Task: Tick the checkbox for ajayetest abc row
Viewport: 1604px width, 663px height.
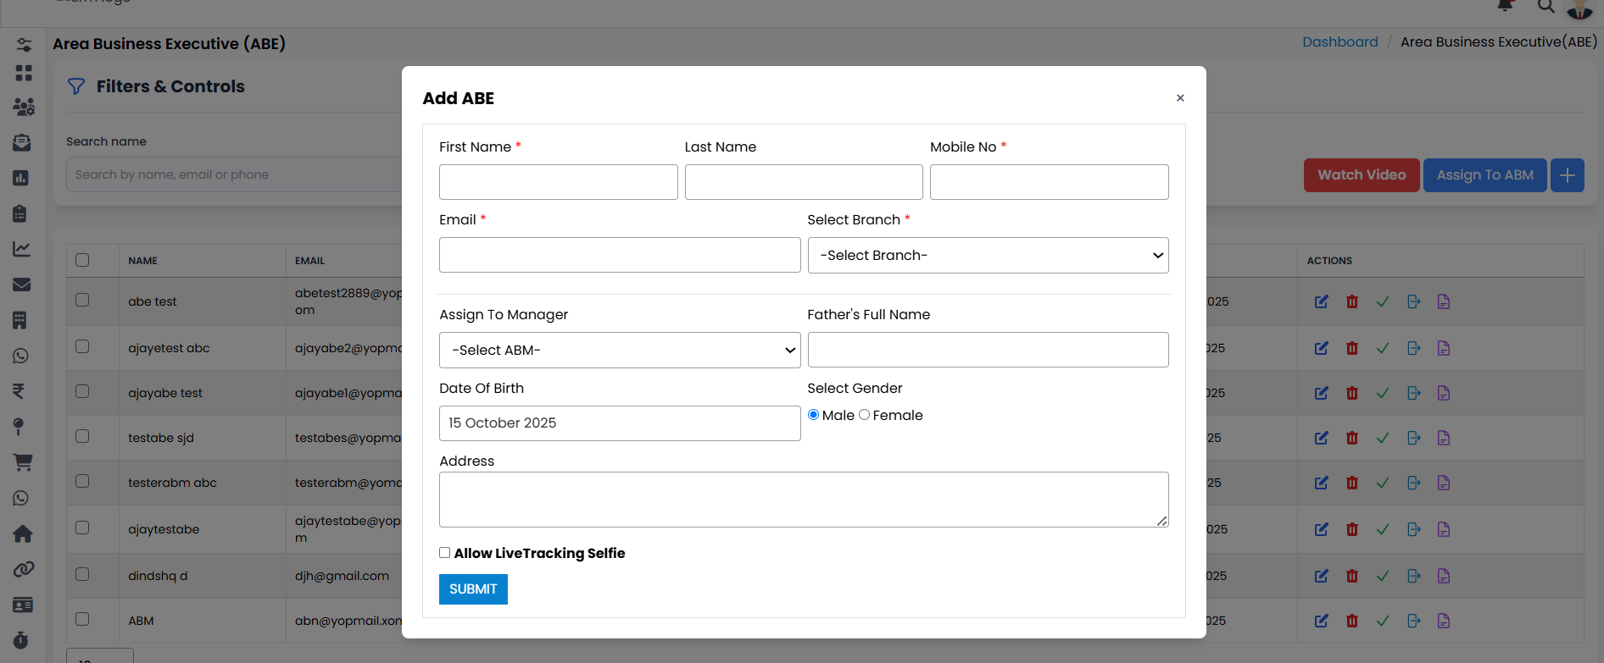Action: (82, 346)
